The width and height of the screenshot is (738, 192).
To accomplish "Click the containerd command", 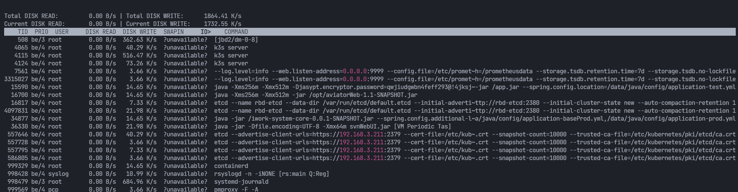I will [x=231, y=166].
